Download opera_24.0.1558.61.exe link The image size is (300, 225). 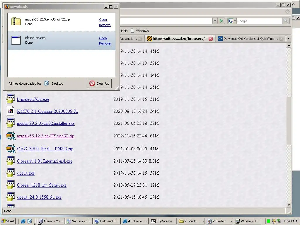[x=39, y=197]
